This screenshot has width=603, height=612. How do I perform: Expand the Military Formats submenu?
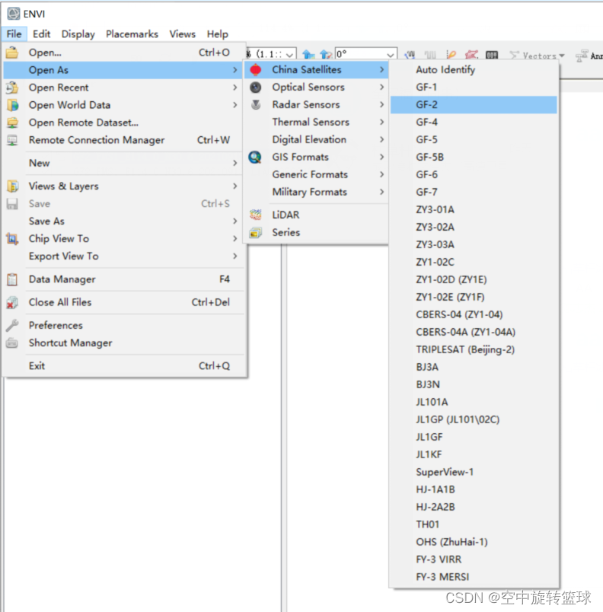coord(317,192)
